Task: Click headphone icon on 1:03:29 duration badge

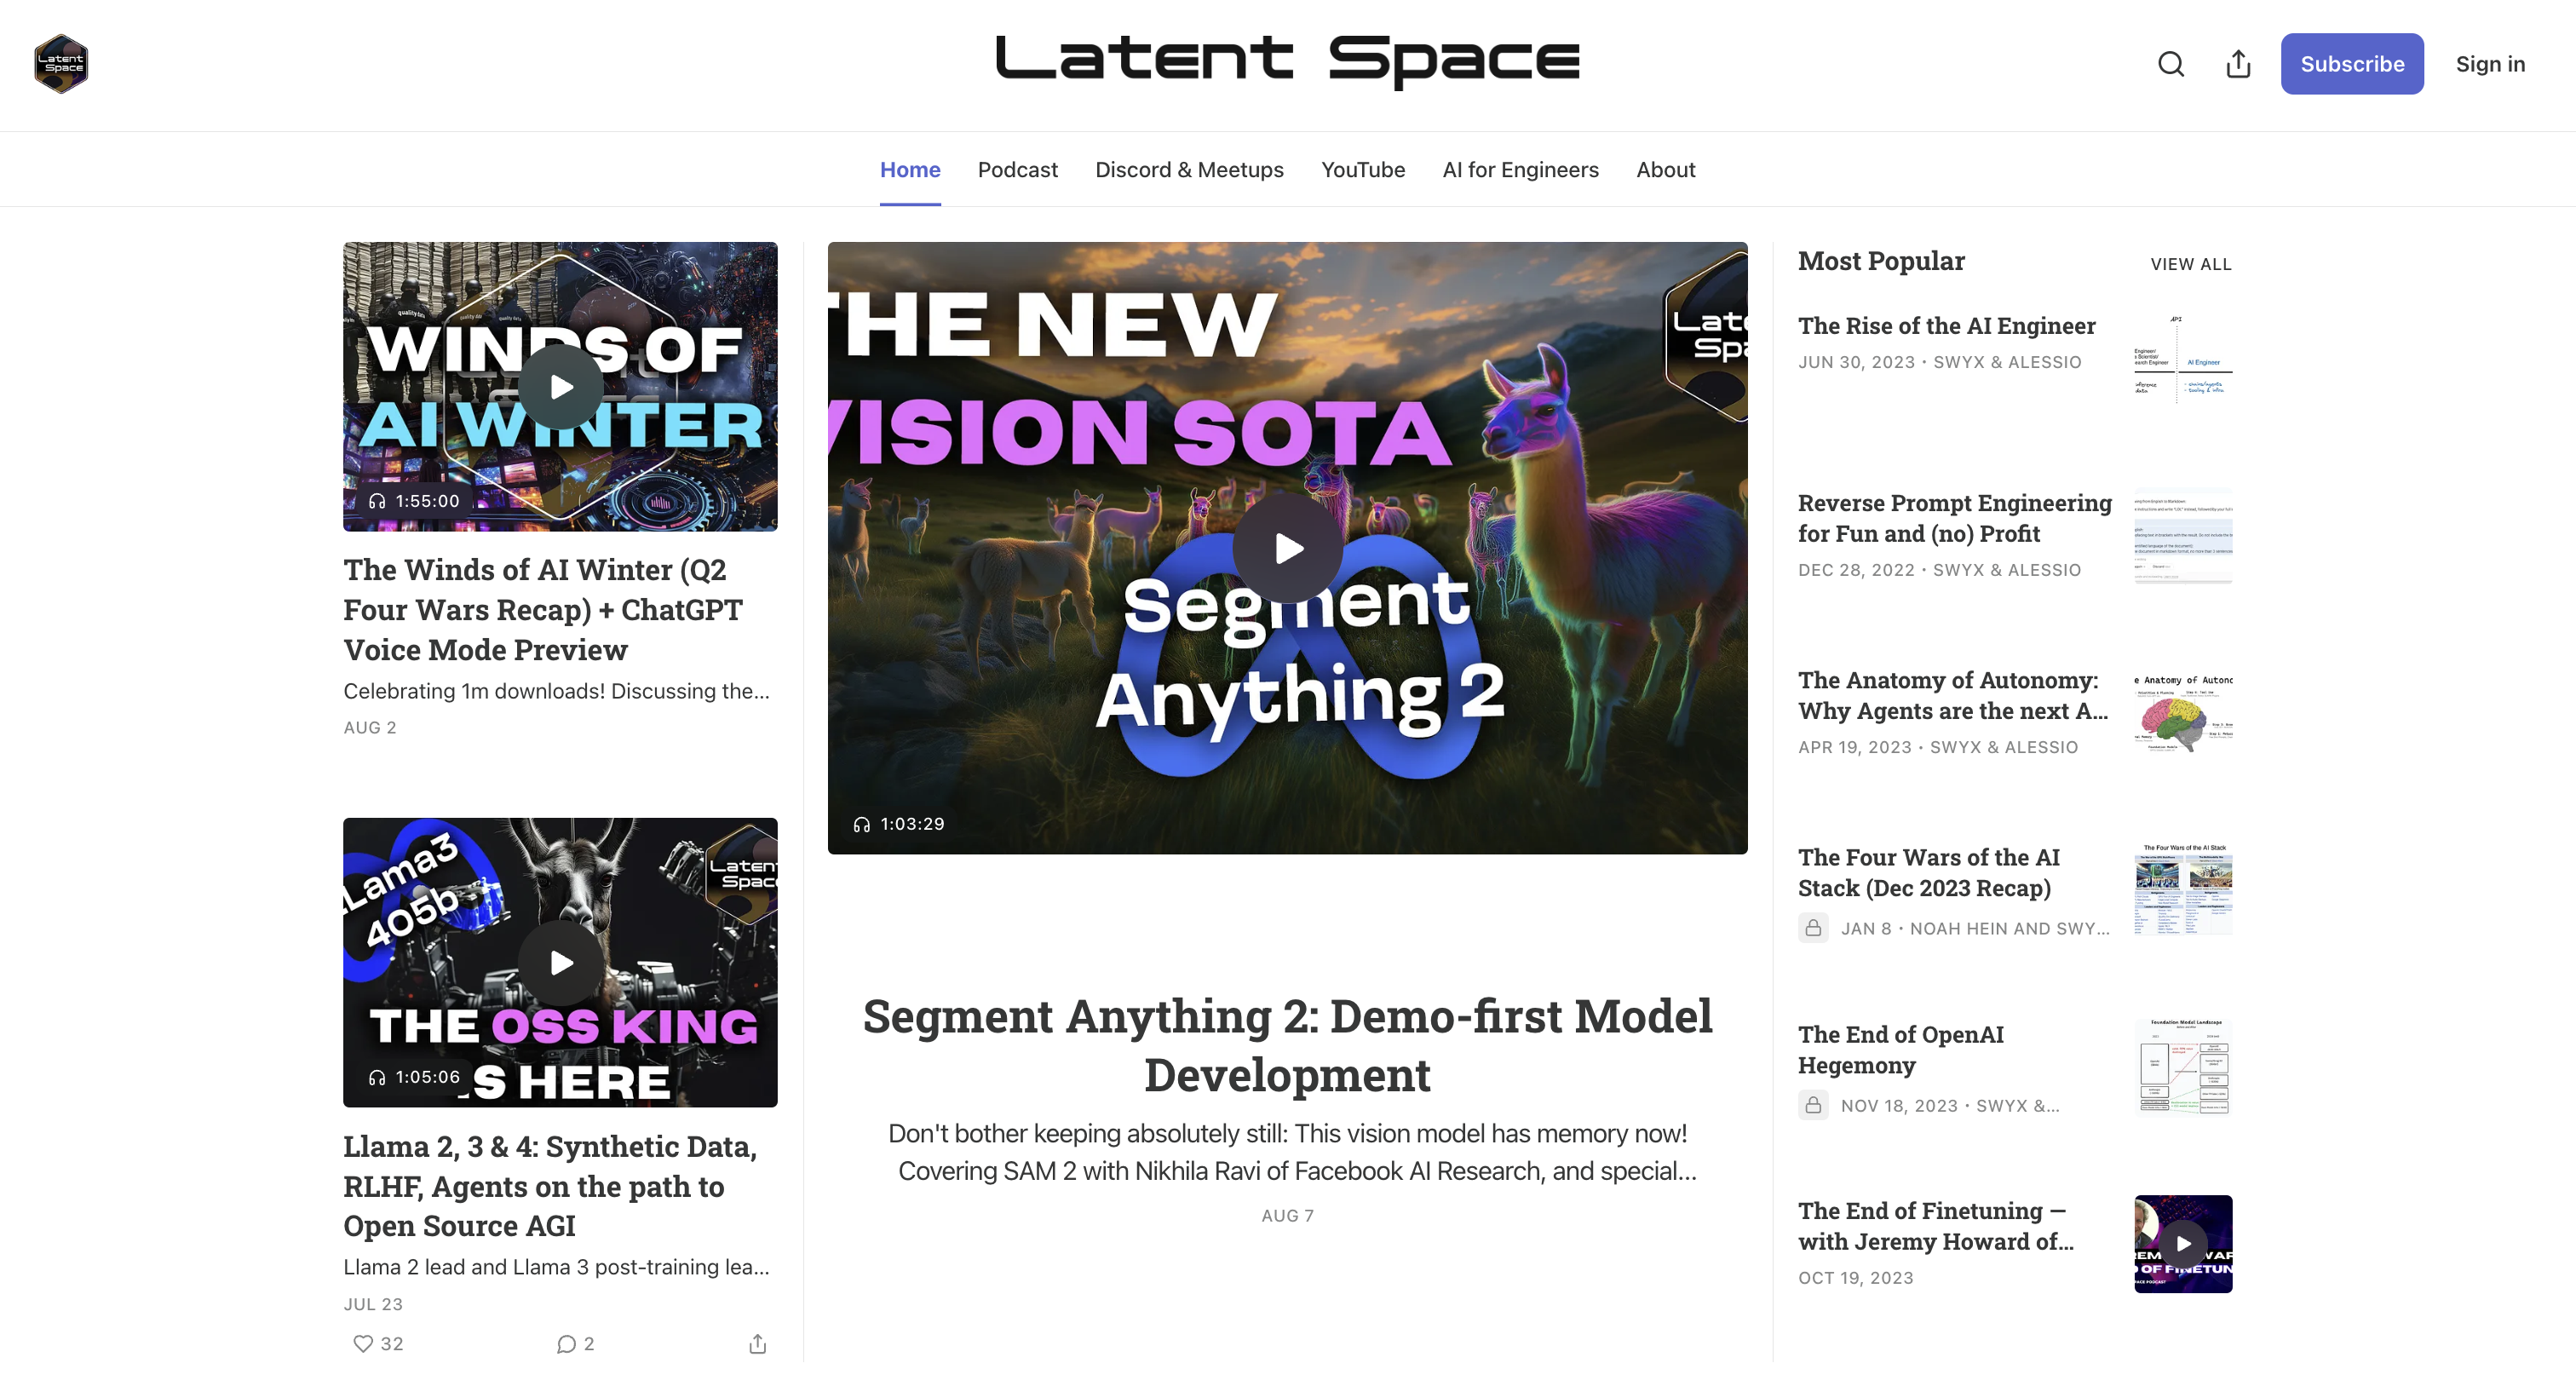Action: tap(861, 824)
